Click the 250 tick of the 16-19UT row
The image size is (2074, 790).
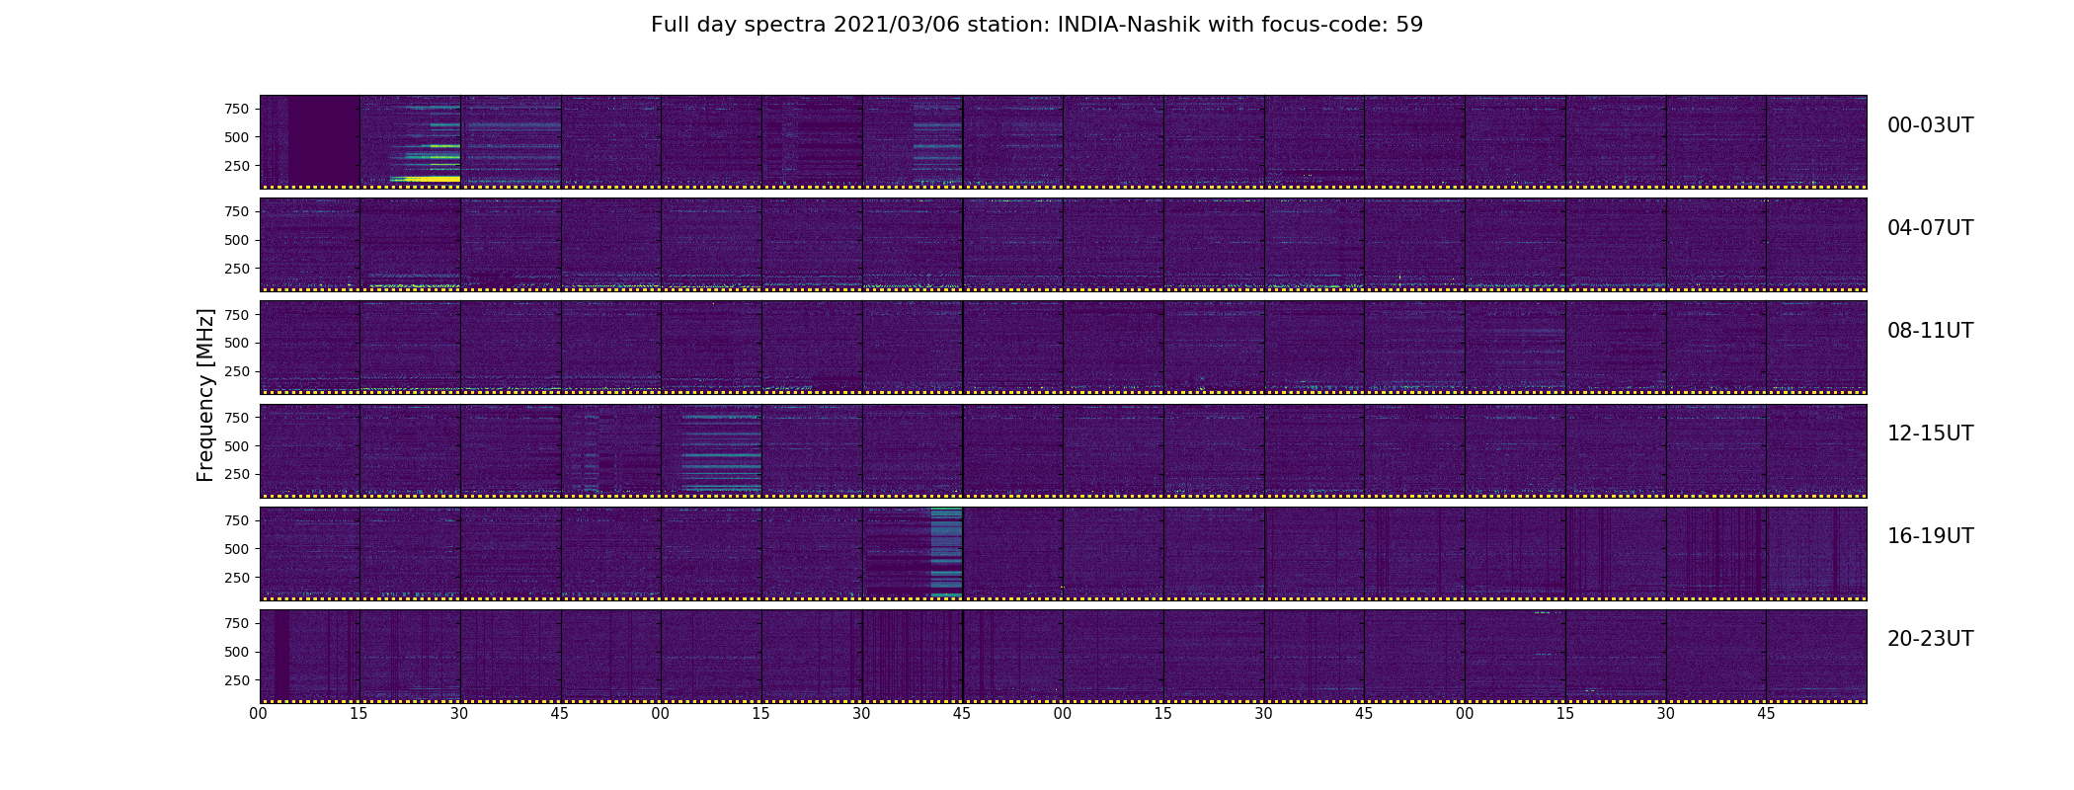click(x=237, y=578)
